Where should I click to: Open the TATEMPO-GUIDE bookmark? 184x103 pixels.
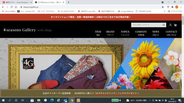[x=143, y=11]
